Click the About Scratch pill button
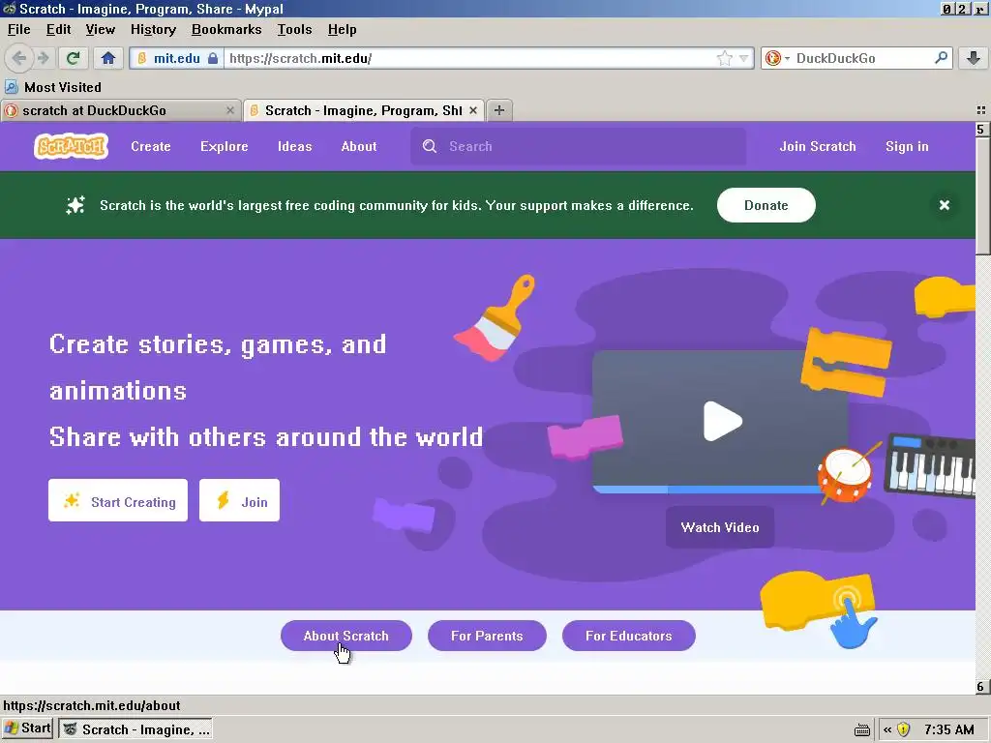The height and width of the screenshot is (743, 991). click(x=346, y=636)
